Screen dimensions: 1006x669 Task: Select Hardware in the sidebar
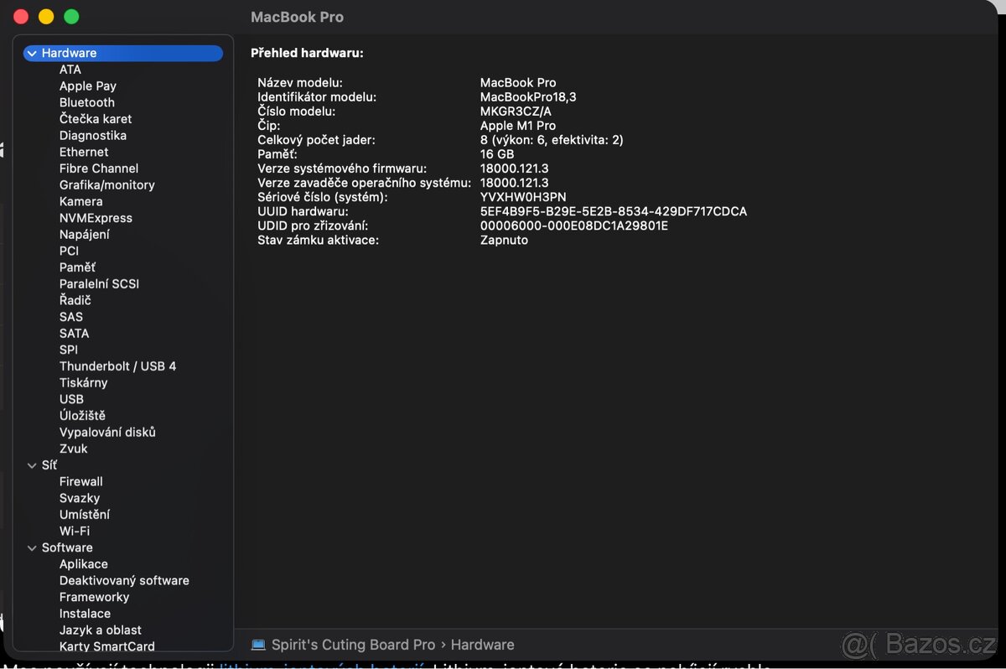point(123,53)
